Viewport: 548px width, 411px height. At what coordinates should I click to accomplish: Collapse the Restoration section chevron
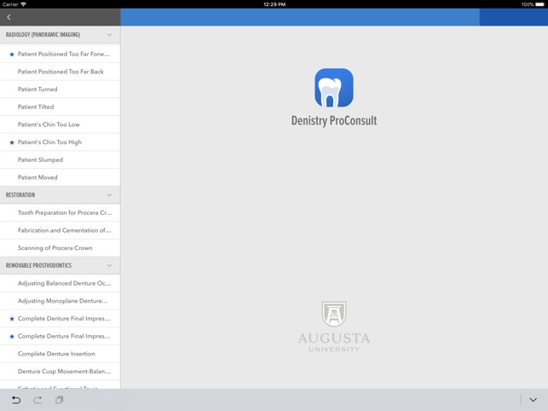[x=109, y=194]
